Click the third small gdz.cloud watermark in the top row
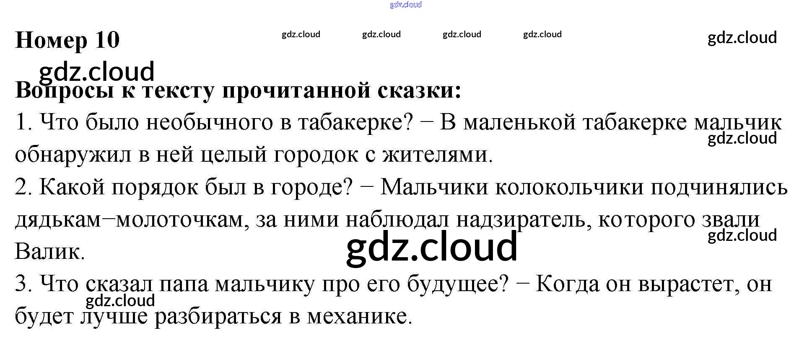 462,34
